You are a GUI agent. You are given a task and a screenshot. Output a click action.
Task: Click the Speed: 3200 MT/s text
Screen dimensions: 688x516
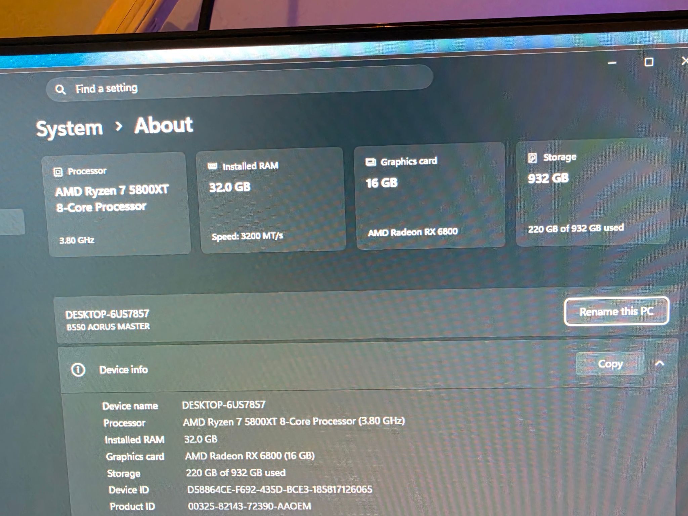tap(247, 236)
